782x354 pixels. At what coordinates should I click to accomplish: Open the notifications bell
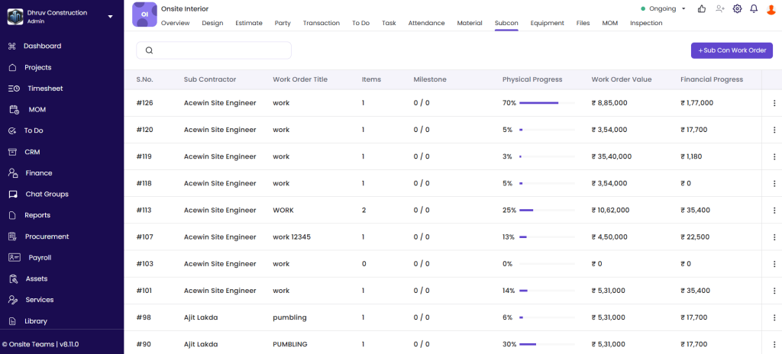[754, 8]
